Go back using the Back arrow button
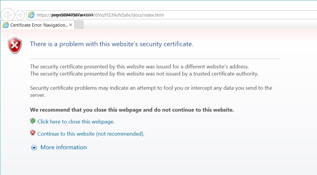This screenshot has width=317, height=175. click(x=7, y=15)
